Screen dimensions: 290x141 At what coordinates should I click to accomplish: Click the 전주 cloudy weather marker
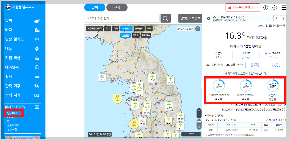pyautogui.click(x=142, y=122)
